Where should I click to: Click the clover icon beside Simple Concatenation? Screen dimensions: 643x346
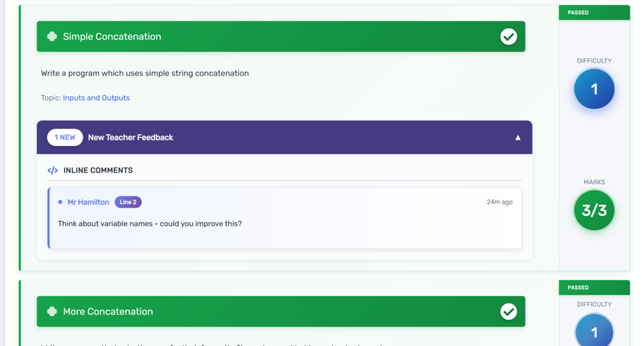52,37
